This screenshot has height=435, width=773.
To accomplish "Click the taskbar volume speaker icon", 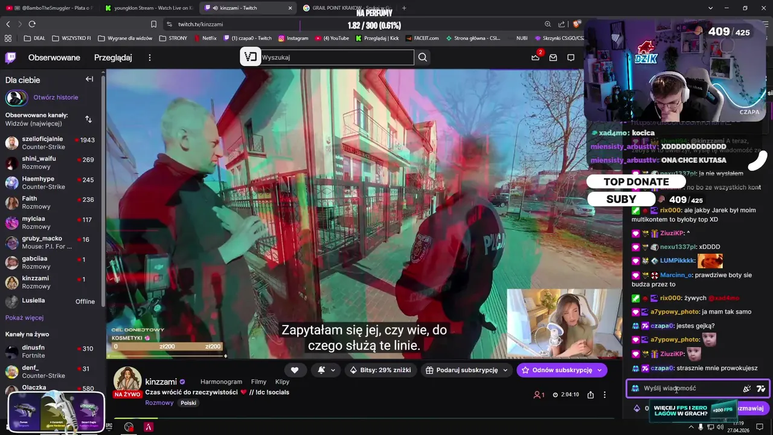I will click(720, 427).
